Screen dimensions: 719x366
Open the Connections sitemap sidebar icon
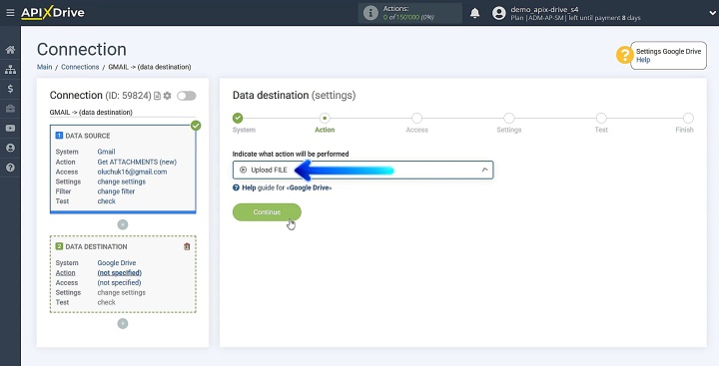[10, 69]
